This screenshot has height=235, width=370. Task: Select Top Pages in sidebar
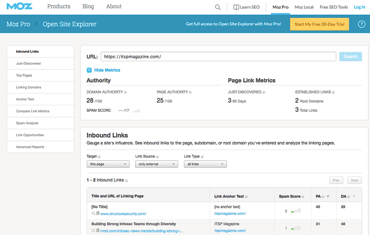40,75
